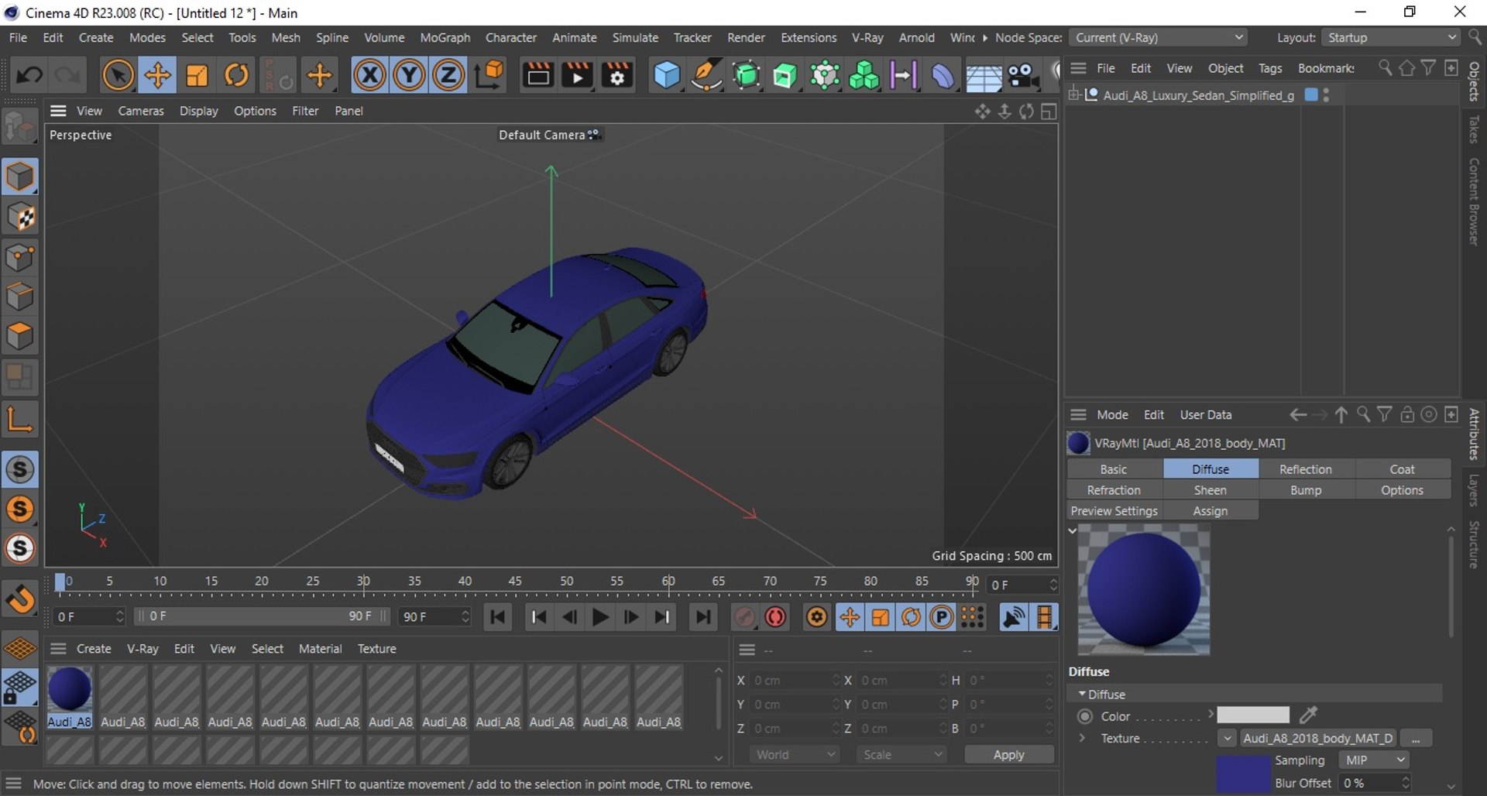This screenshot has height=796, width=1487.
Task: Open the Simulate menu
Action: tap(635, 37)
